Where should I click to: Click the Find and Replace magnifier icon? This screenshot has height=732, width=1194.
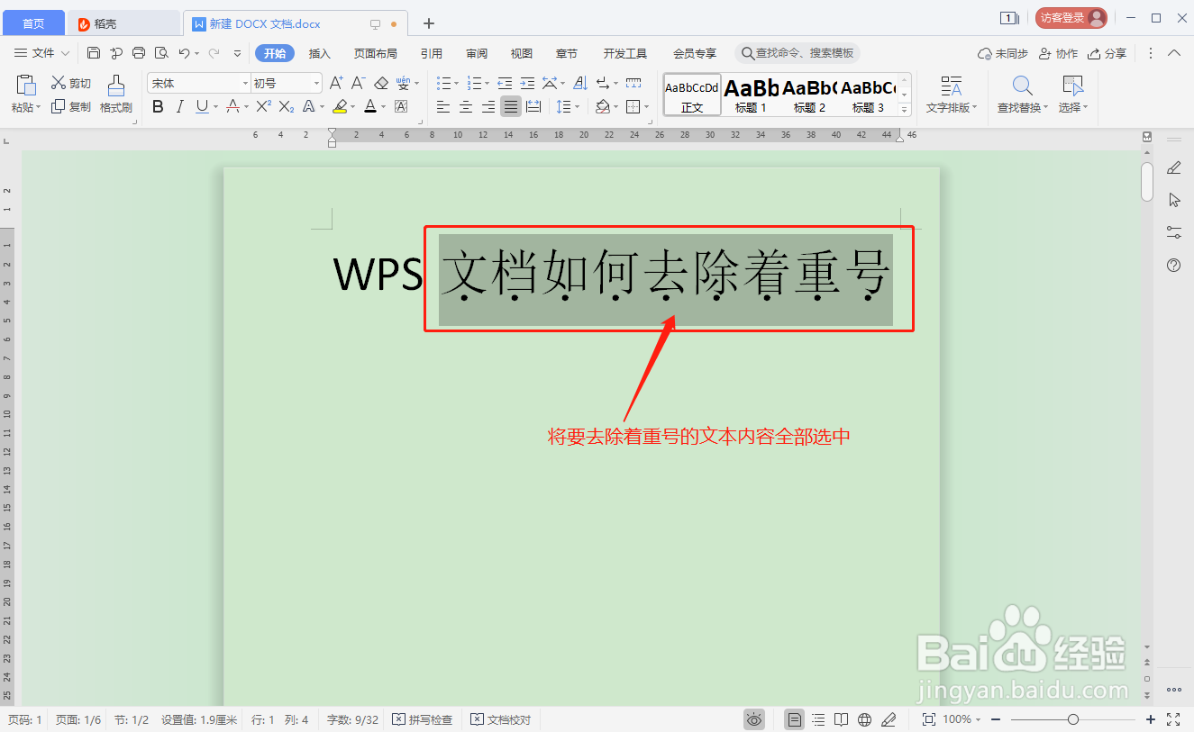tap(1022, 86)
